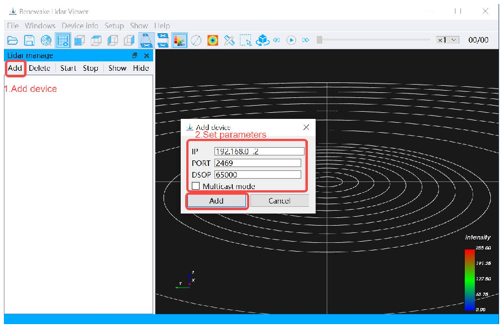Toggle the perspective projection icon
Image resolution: width=503 pixels, height=328 pixels.
tap(146, 40)
